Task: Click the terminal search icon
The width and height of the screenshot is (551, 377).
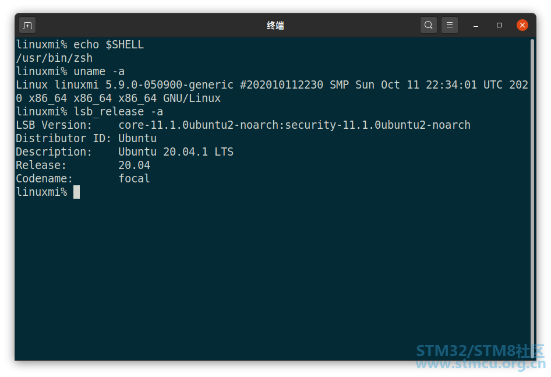Action: click(428, 25)
